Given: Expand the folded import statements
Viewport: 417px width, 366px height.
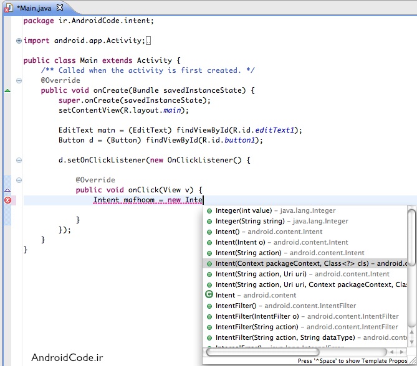Looking at the screenshot, I should coord(19,41).
